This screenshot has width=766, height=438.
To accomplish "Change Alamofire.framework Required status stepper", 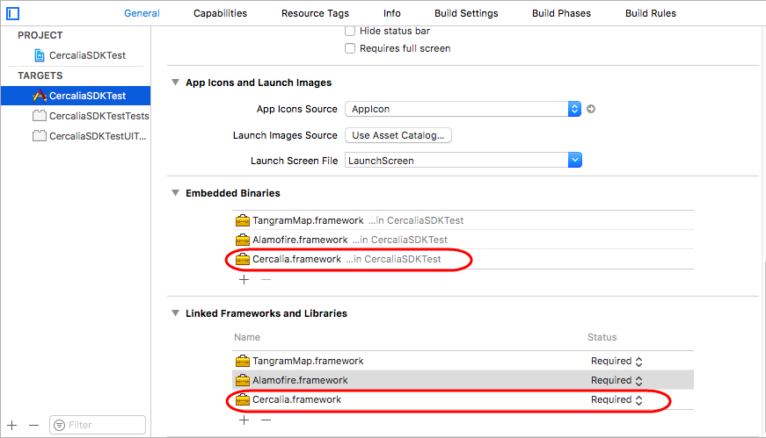I will point(638,380).
